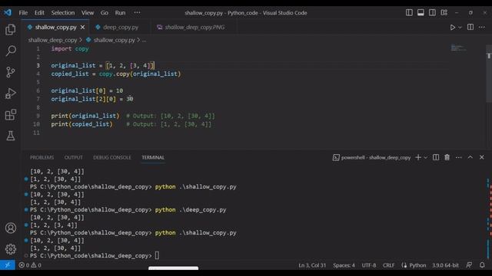Open the Explorer view in activity bar
This screenshot has width=492, height=276.
[x=10, y=29]
